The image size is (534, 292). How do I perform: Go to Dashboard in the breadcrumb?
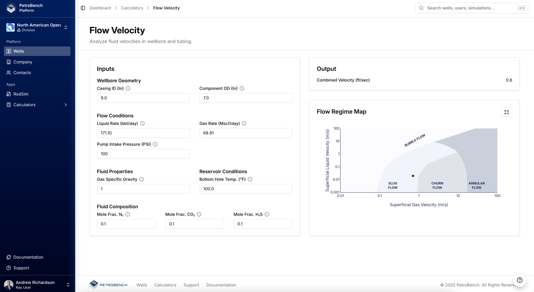tap(100, 8)
